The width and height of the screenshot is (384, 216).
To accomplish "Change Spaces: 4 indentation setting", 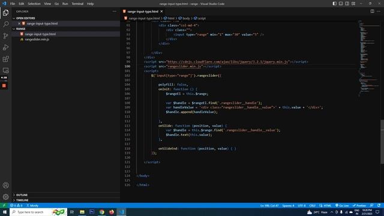I will (288, 205).
